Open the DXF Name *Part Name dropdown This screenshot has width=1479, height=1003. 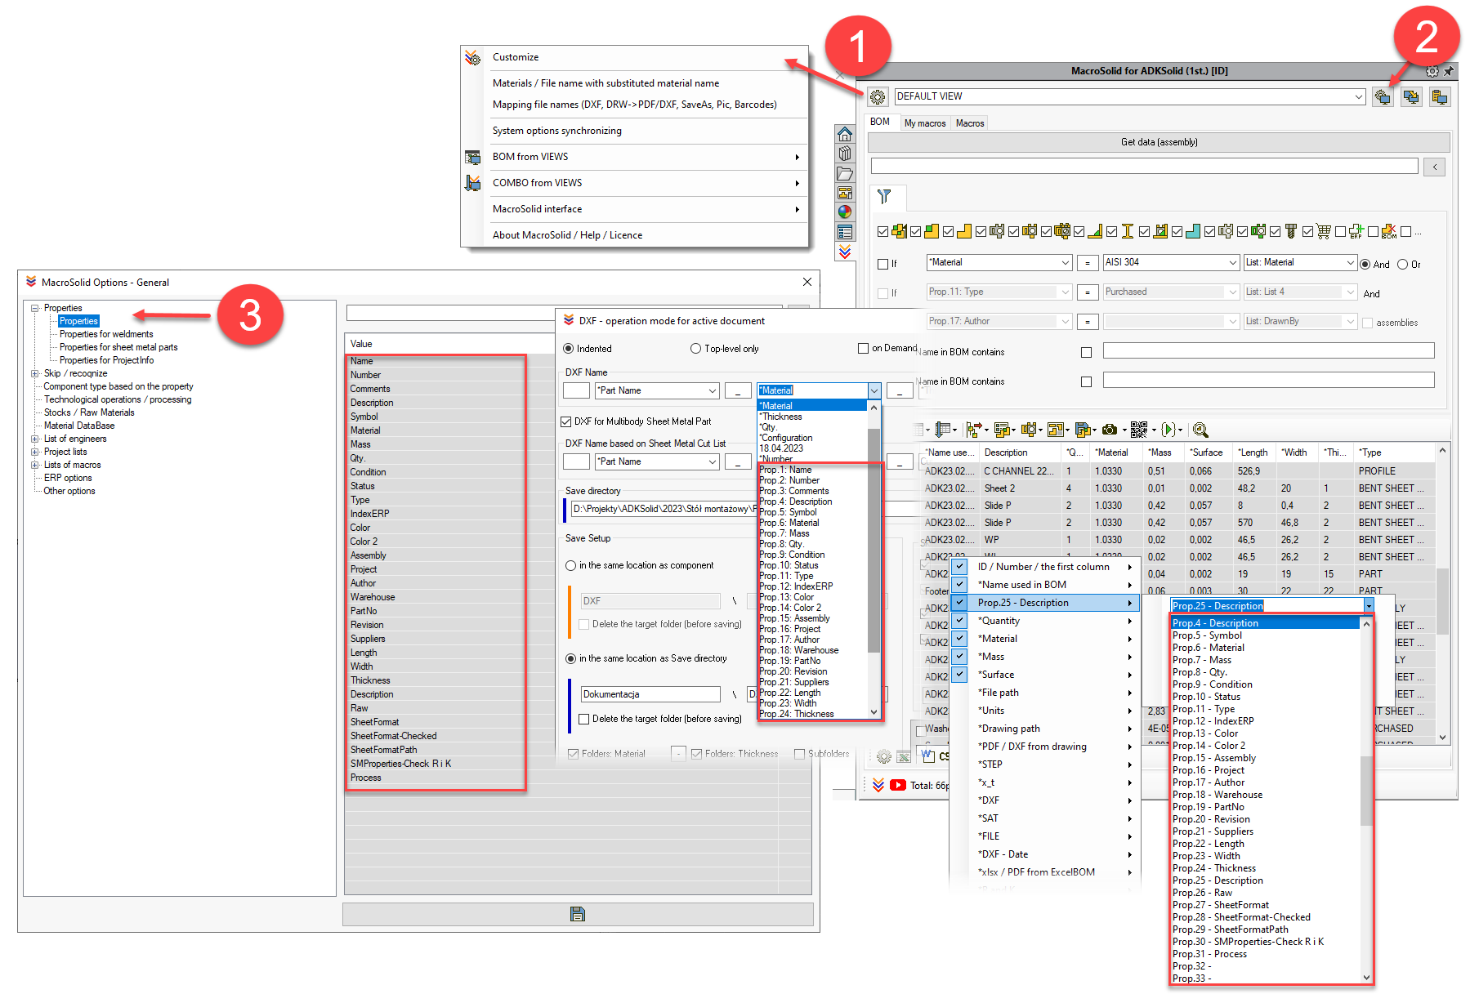point(713,391)
